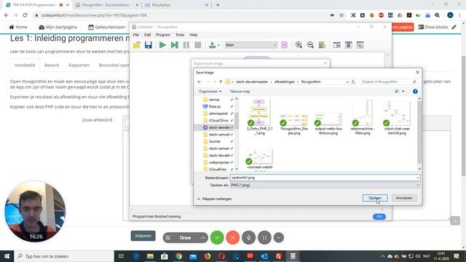Click breadcrumb afbeeldingen in path
Screen dimensions: 466x262
[x=285, y=82]
